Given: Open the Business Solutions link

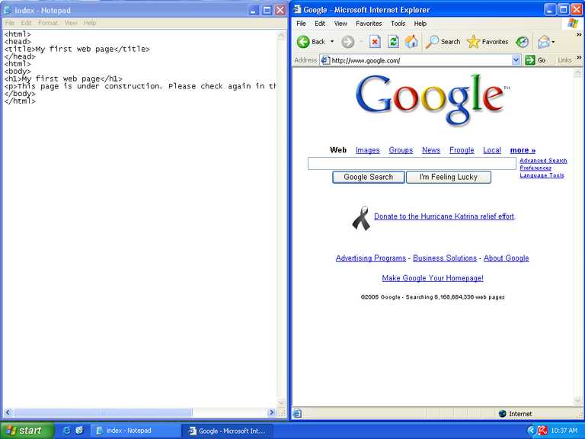Looking at the screenshot, I should pyautogui.click(x=445, y=258).
